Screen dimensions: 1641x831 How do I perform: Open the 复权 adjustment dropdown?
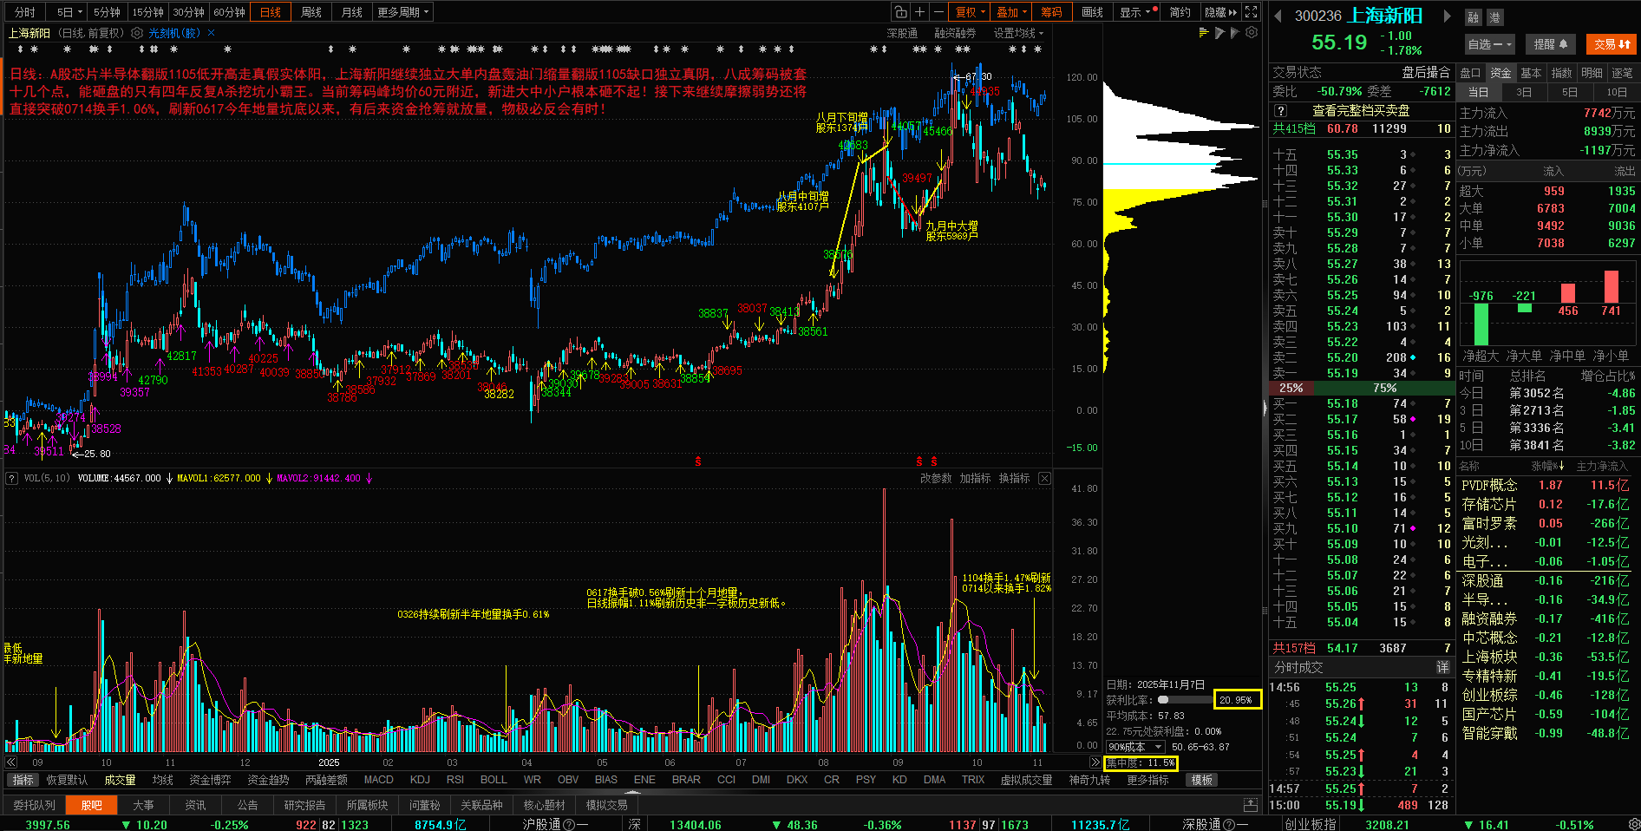pyautogui.click(x=971, y=12)
